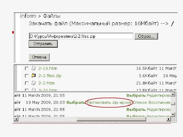The height and width of the screenshot is (137, 183).
Task: Click the 2-2.htm file icon
Action: (34, 83)
